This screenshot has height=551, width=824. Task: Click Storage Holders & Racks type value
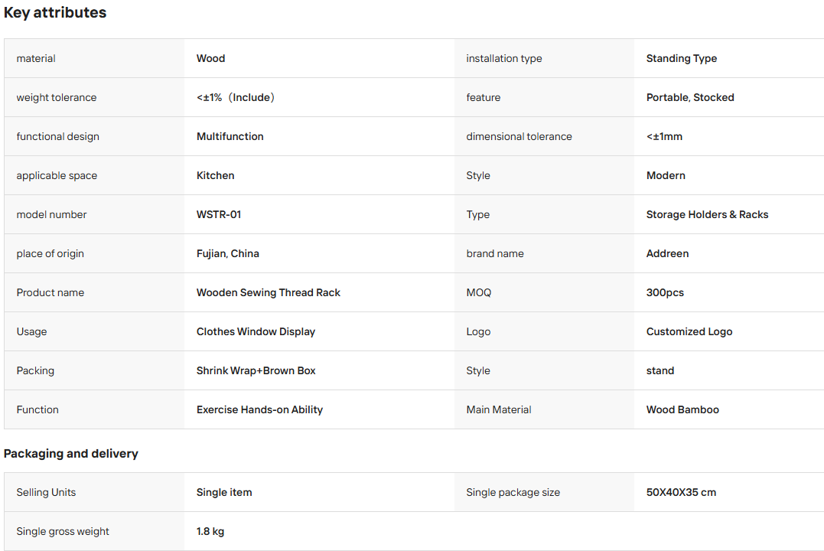click(x=708, y=214)
